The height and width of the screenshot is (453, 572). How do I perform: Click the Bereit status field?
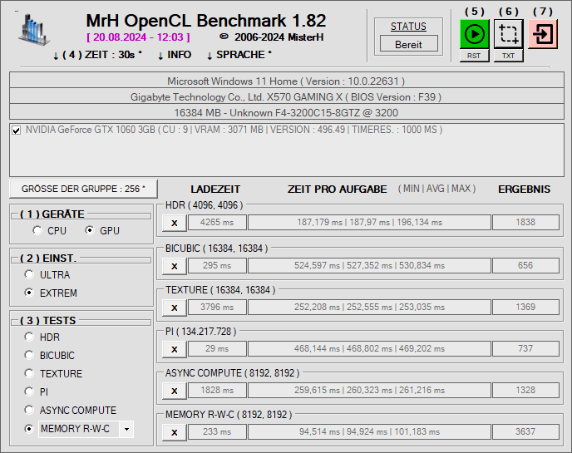(x=408, y=44)
